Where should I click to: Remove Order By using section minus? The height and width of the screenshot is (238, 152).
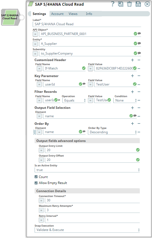point(139,123)
